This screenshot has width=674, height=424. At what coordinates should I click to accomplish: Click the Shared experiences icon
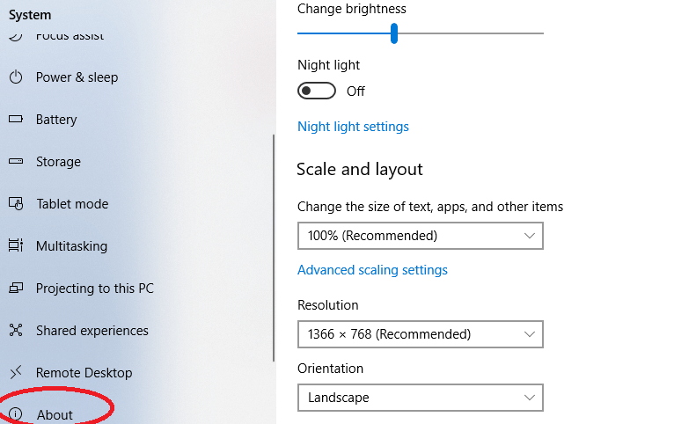coord(16,330)
